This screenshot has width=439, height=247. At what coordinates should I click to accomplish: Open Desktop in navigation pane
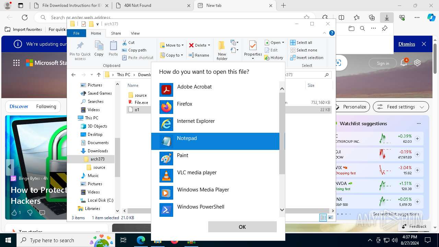point(91,134)
